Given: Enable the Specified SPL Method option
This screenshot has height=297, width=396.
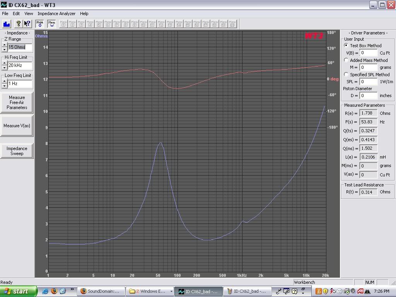Looking at the screenshot, I should 346,74.
